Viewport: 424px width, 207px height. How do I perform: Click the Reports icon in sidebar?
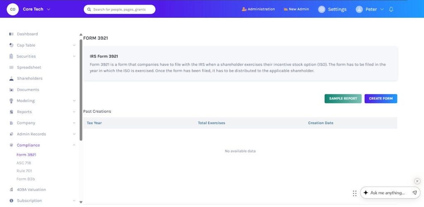point(11,112)
